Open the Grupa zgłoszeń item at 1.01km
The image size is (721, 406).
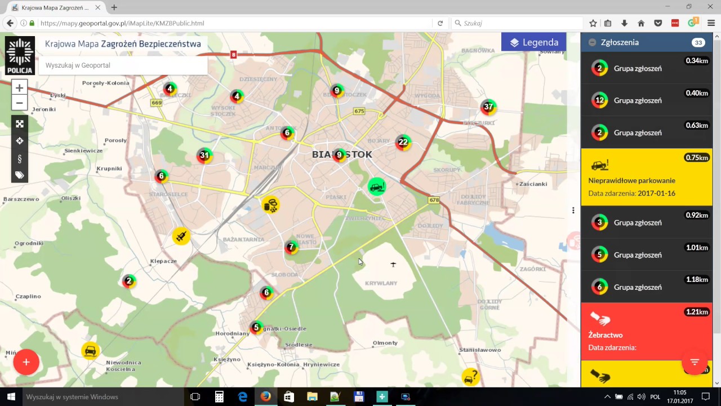(x=647, y=255)
